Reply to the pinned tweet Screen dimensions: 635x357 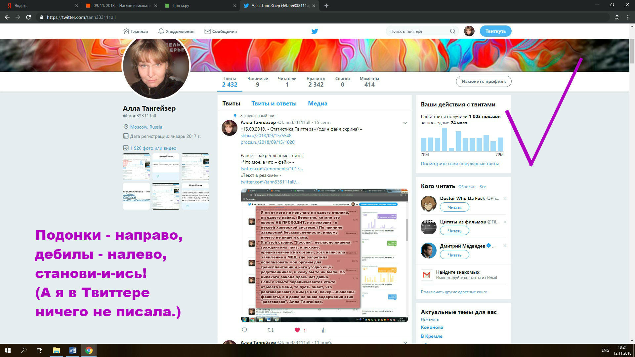(244, 330)
